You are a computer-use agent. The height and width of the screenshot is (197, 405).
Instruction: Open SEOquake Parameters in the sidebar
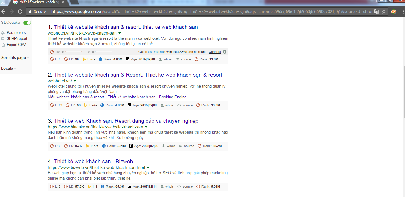click(16, 32)
